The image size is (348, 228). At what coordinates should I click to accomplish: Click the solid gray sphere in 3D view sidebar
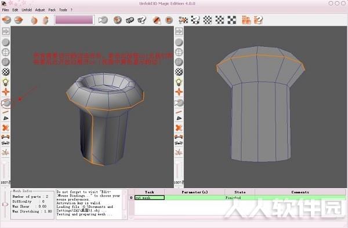(x=6, y=42)
